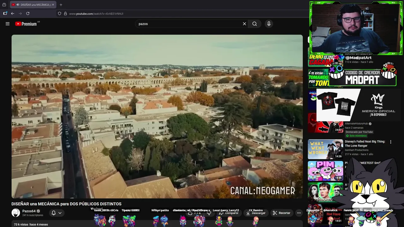Open the AlternateHistoryHub channel name

356,124
